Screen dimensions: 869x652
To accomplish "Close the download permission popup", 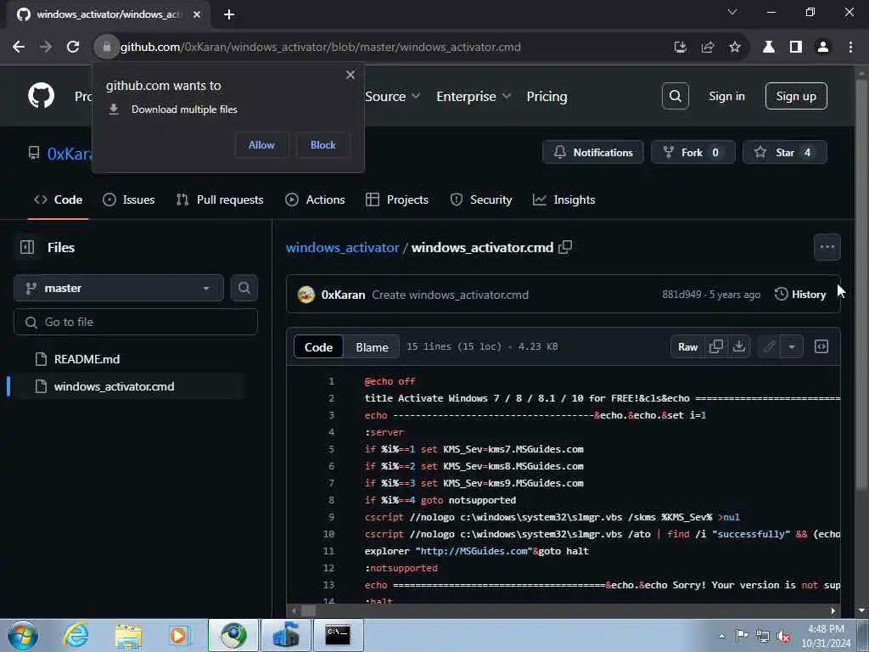I will [350, 75].
